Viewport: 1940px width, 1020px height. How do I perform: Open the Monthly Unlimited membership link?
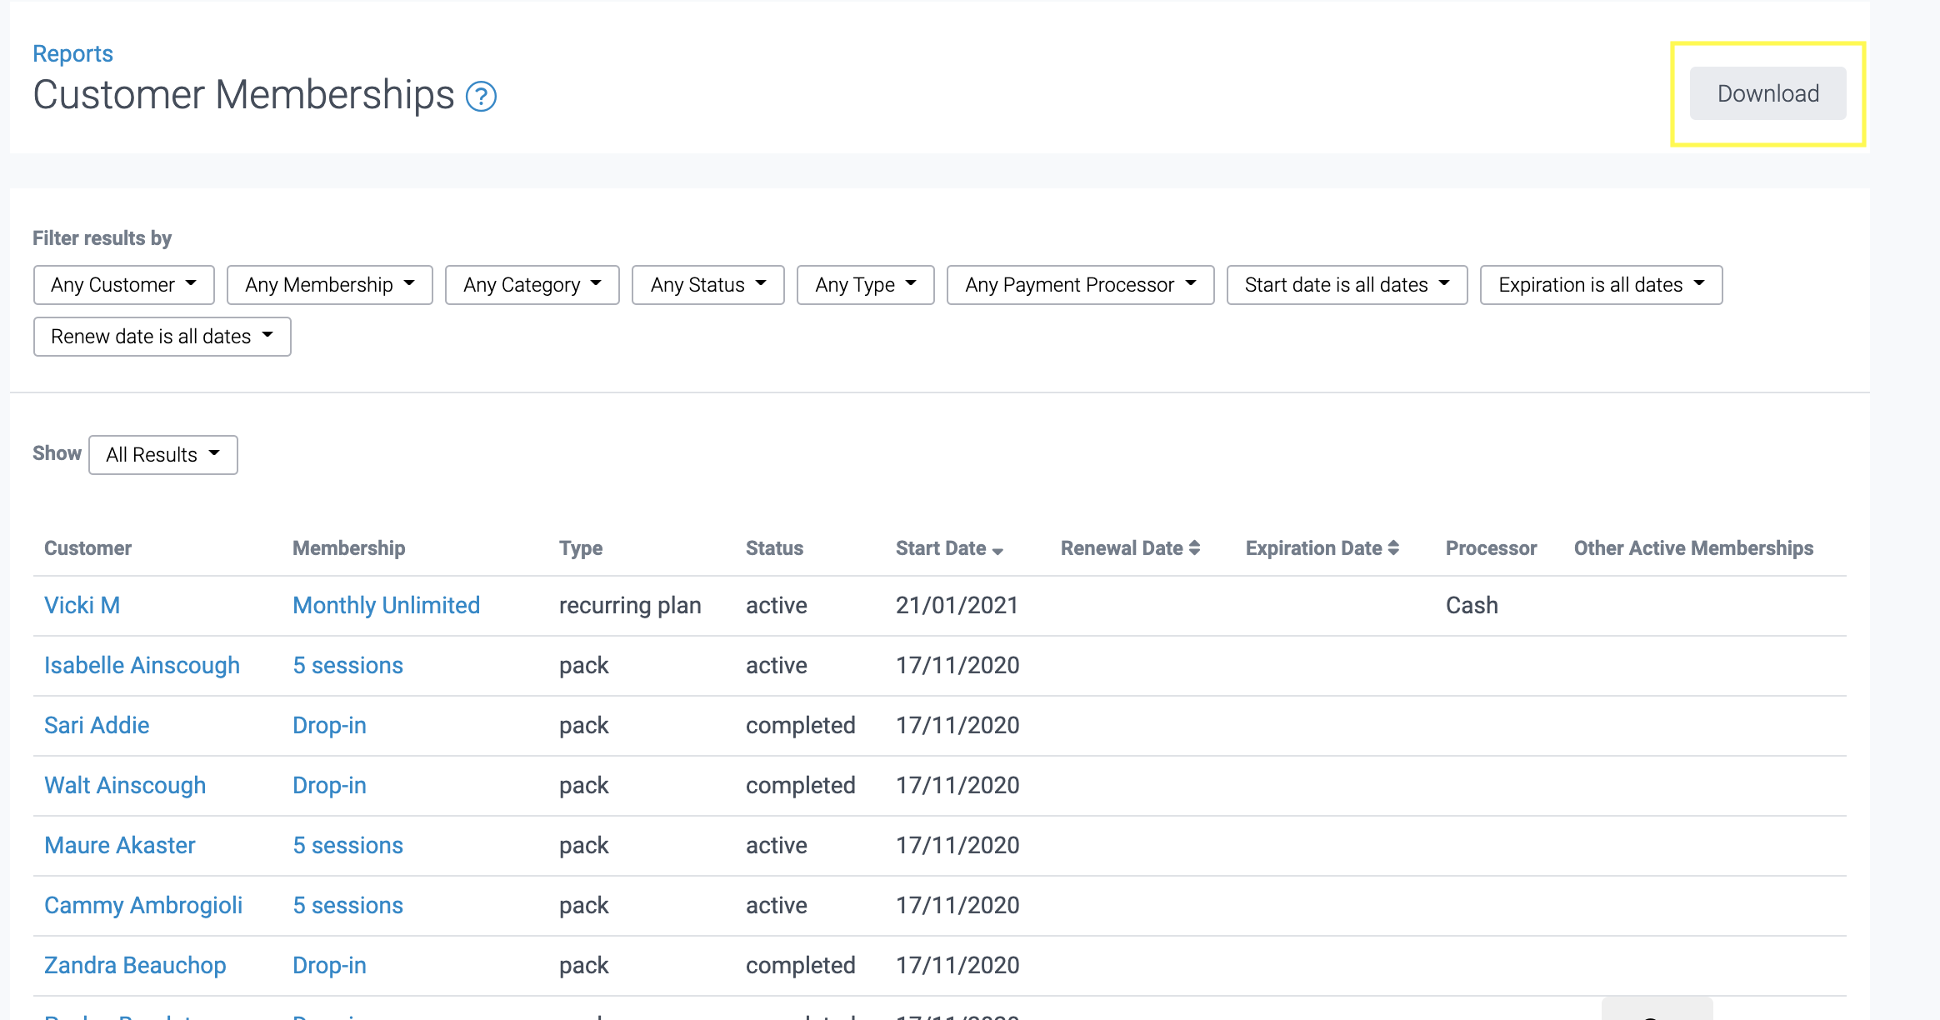(x=386, y=605)
